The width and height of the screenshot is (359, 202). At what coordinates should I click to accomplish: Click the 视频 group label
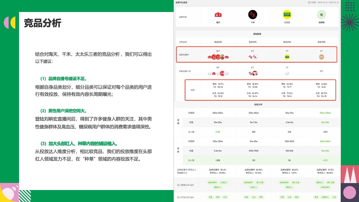178,150
